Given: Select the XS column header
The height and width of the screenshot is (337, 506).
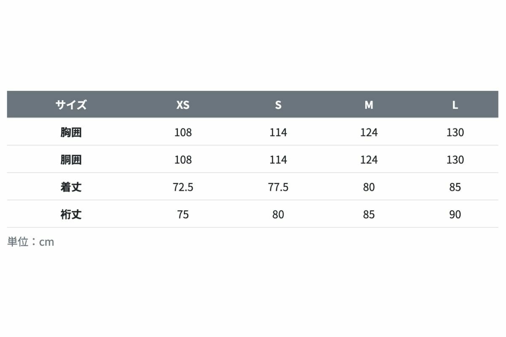Looking at the screenshot, I should (183, 105).
